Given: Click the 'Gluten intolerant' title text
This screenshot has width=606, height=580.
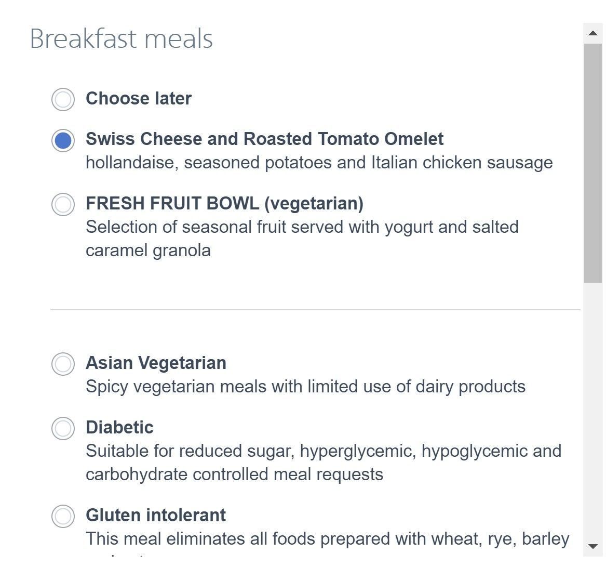Looking at the screenshot, I should click(x=155, y=516).
